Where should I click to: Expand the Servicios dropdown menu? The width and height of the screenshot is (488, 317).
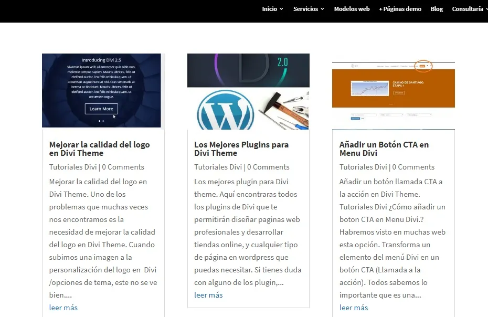309,9
